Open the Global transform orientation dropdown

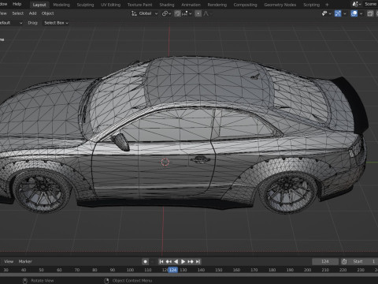click(x=145, y=13)
